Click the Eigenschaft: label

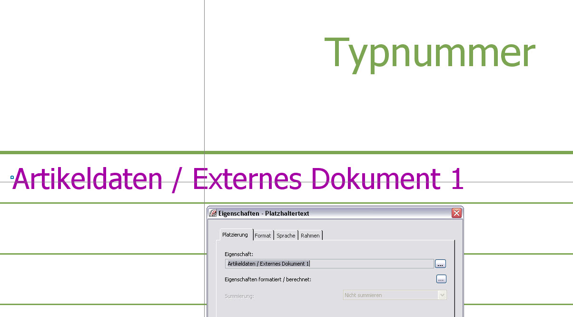pos(239,255)
